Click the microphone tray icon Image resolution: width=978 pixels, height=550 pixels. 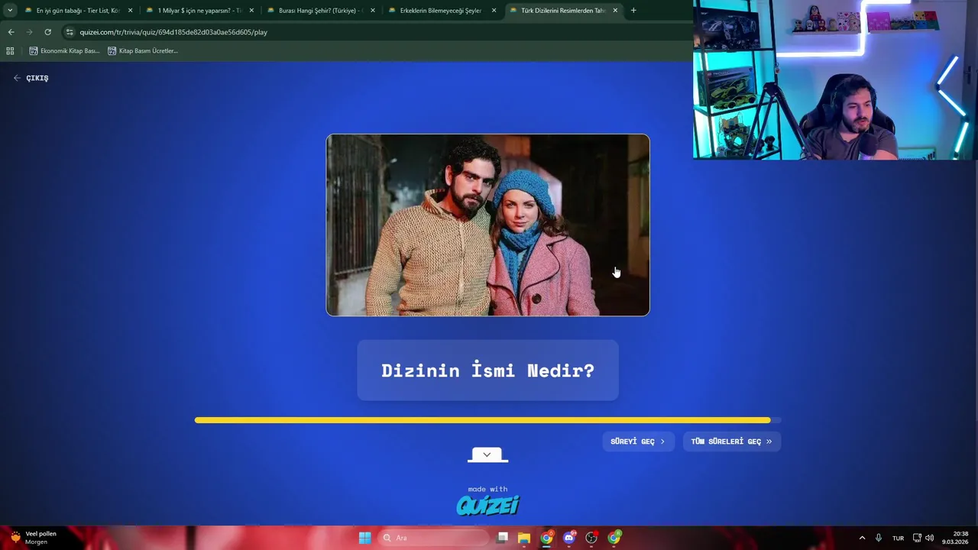pos(879,538)
